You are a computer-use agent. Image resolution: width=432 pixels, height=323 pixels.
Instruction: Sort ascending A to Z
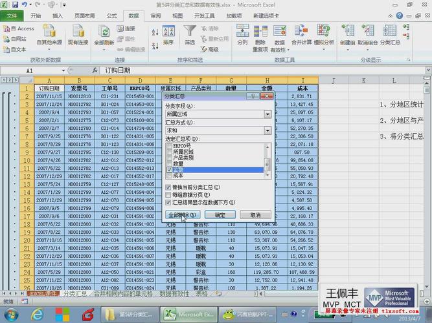coord(155,32)
